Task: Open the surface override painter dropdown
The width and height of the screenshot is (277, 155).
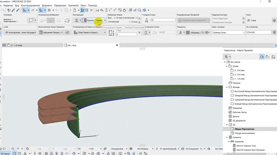Action: [x=181, y=33]
